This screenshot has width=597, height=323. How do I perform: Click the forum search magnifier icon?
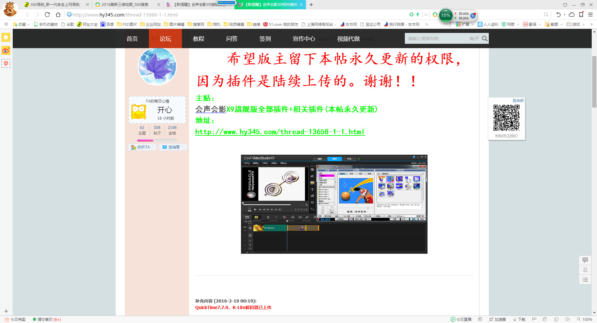point(484,39)
